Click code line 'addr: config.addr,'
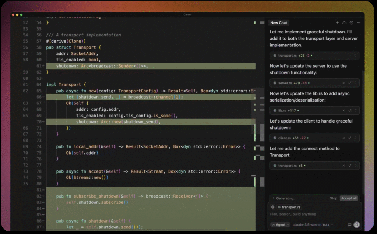Image resolution: width=377 pixels, height=234 pixels. coord(98,109)
